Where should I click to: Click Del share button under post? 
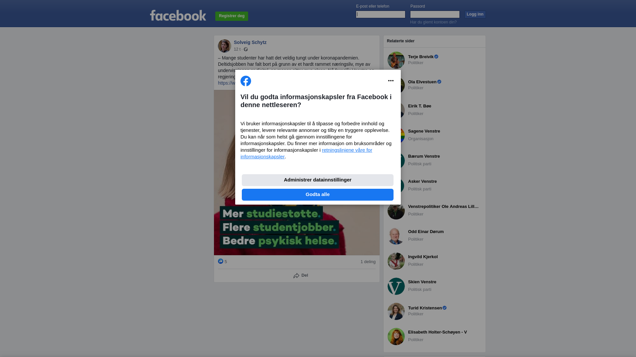[x=301, y=275]
